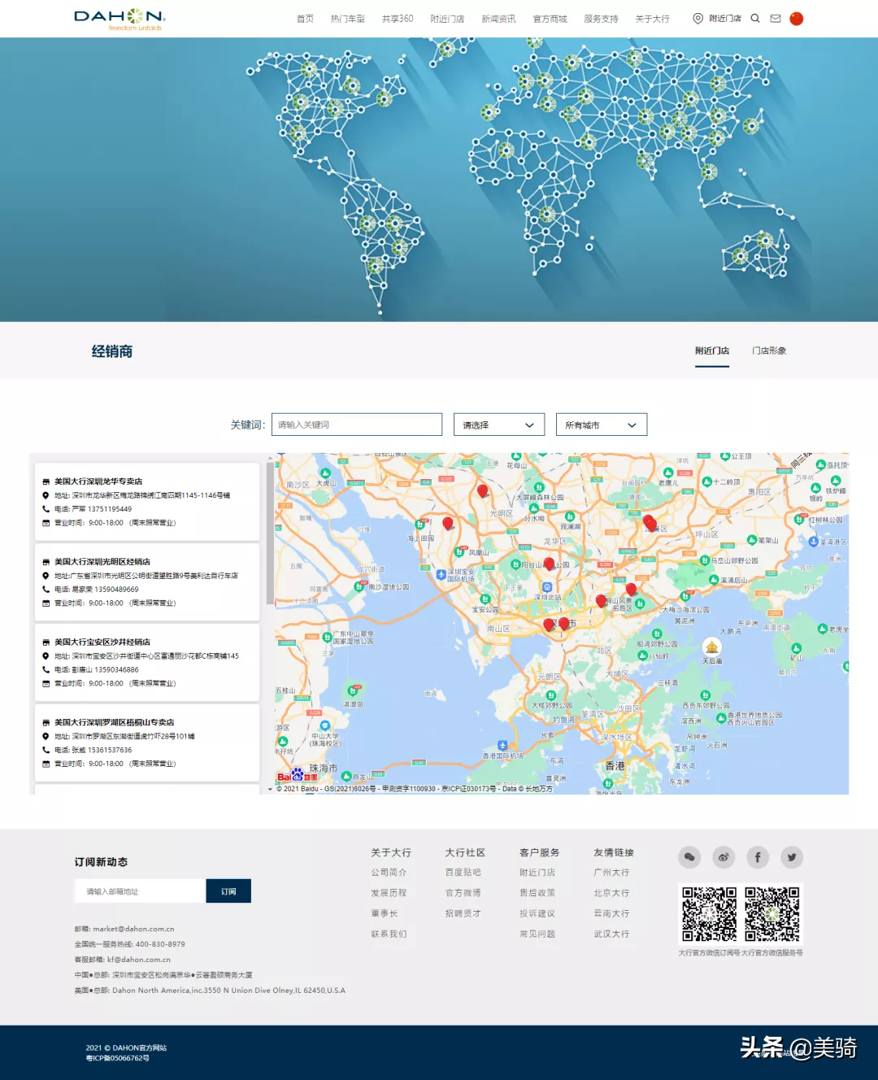Click the right WeChat service QR code
The image size is (878, 1080).
click(x=772, y=914)
